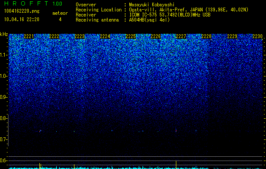266x169 pixels.
Task: Select the Receiving antenna field label
Action: (x=97, y=20)
